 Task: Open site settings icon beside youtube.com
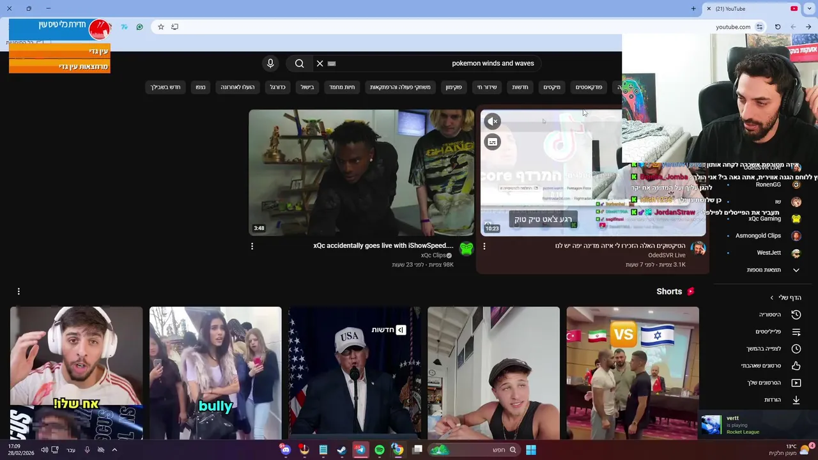click(x=759, y=27)
